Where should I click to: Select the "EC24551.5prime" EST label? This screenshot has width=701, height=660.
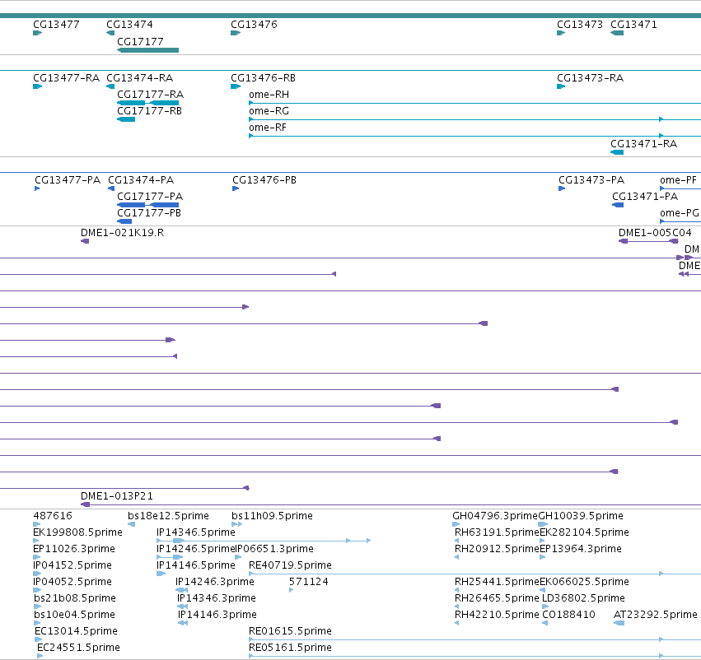point(78,648)
